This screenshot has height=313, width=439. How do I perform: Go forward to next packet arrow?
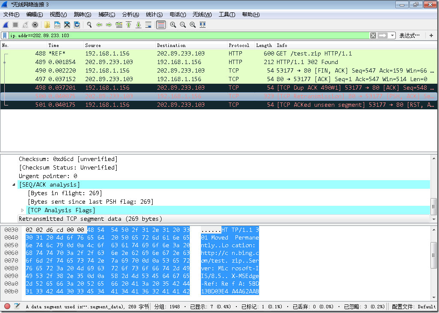point(109,25)
